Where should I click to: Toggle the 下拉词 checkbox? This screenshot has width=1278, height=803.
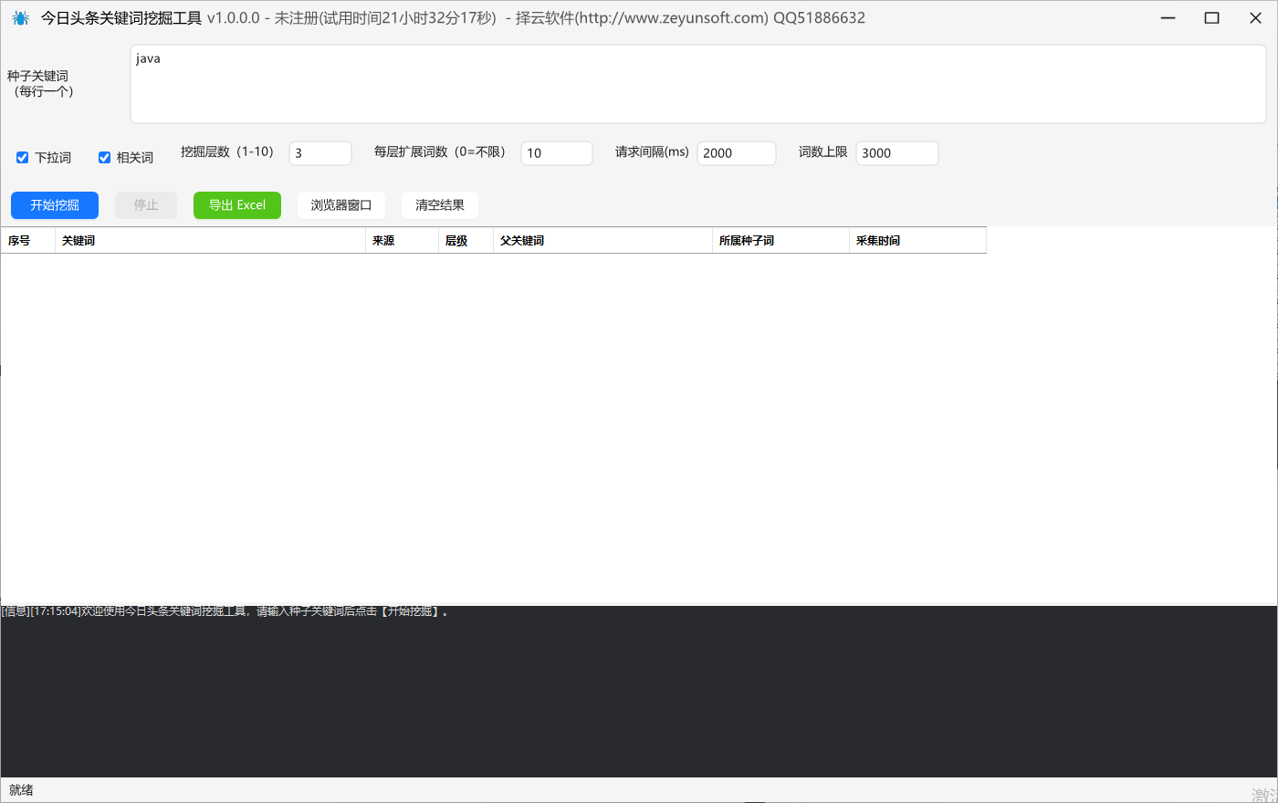click(x=23, y=158)
